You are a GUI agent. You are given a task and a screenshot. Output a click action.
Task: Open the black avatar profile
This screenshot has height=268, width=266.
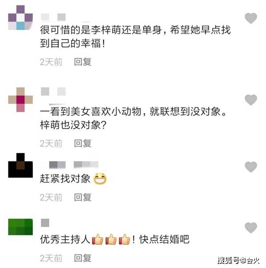pos(20,165)
